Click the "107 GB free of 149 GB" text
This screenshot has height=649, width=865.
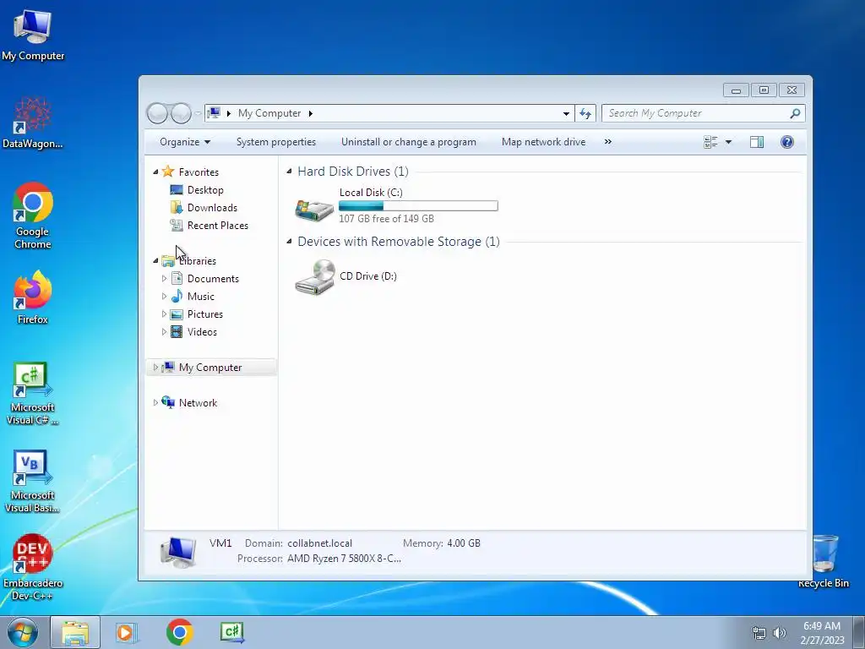point(386,219)
